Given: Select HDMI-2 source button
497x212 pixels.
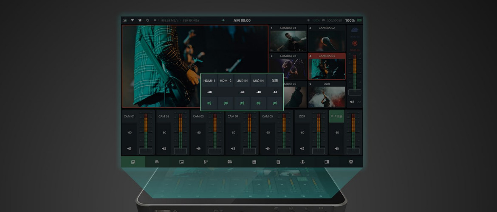Looking at the screenshot, I should (226, 81).
